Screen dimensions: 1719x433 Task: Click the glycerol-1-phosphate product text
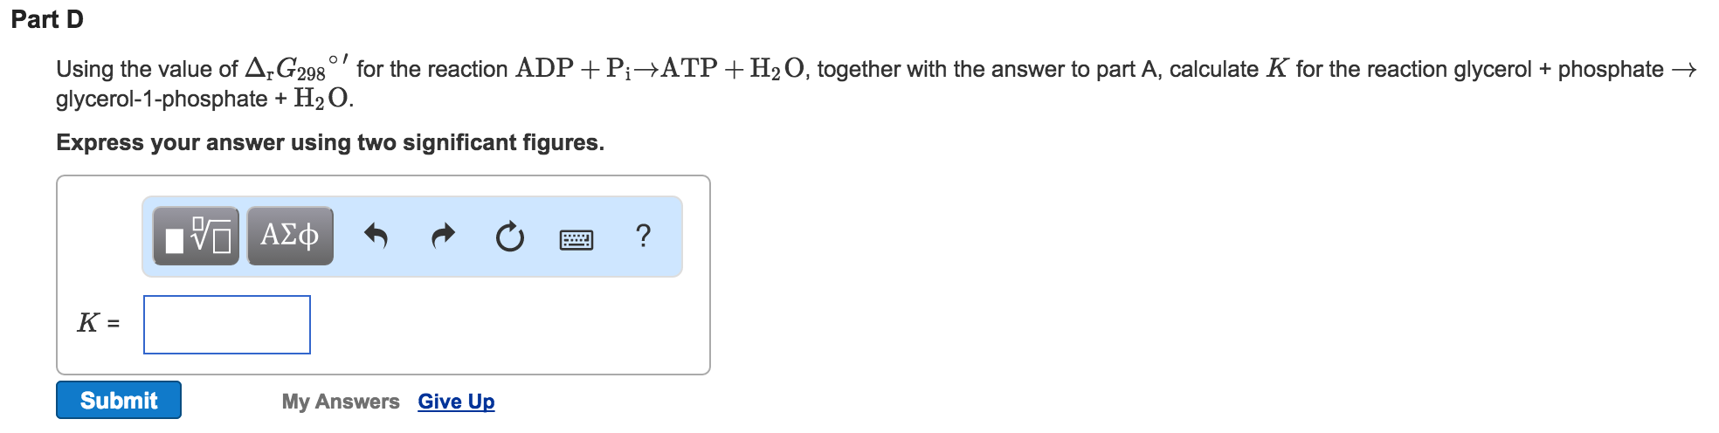162,99
